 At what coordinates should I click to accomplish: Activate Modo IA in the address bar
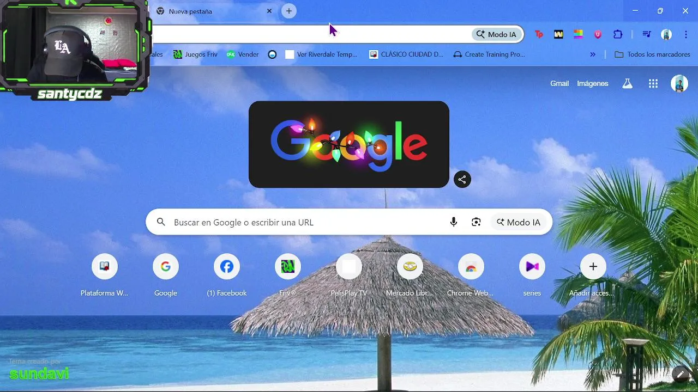point(496,34)
